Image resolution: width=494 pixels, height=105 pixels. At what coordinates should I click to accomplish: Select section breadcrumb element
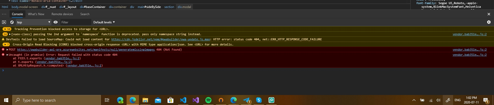(x=169, y=7)
